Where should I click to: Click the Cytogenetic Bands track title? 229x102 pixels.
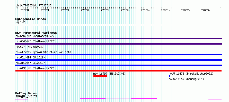coord(31,19)
